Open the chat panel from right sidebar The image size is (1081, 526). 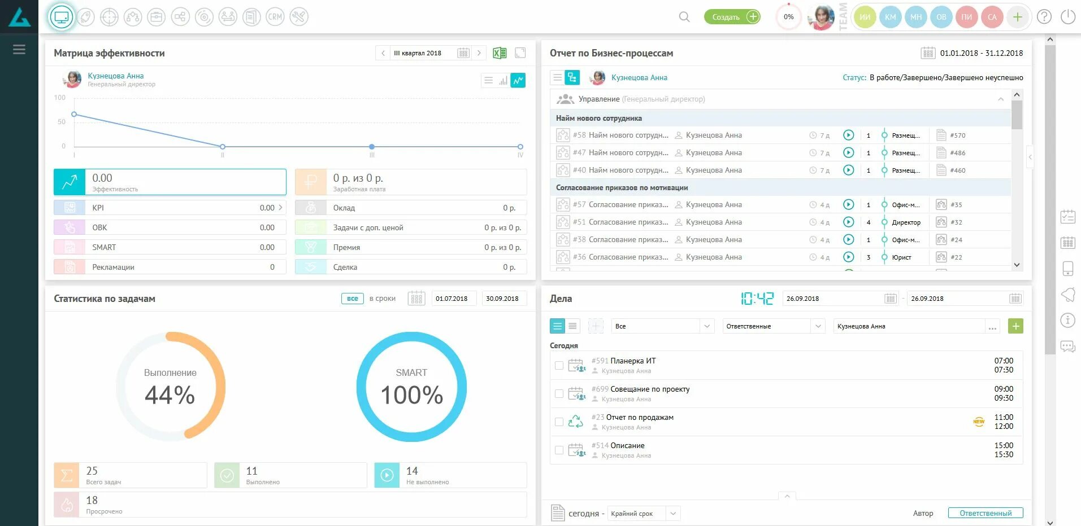pyautogui.click(x=1068, y=346)
